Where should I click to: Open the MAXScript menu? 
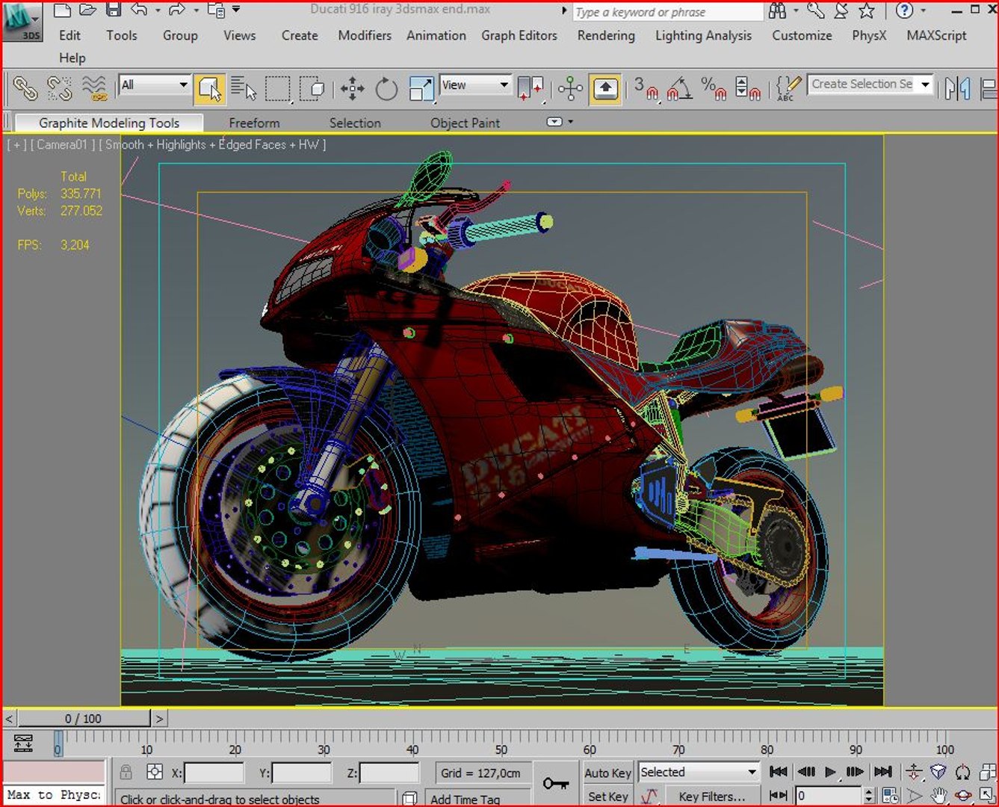(936, 35)
